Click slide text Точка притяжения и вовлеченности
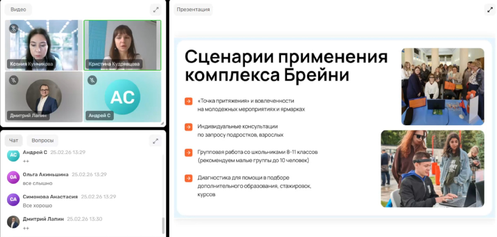This screenshot has width=497, height=237. tap(251, 105)
